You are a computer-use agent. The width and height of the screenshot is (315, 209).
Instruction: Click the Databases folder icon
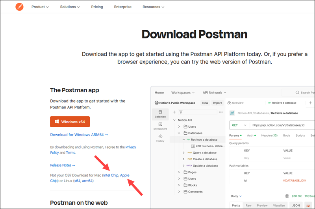(185, 133)
